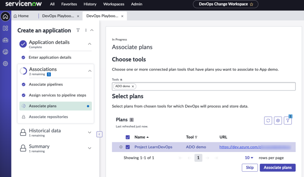Click the home icon in left sidebar
This screenshot has width=304, height=177.
[x=5, y=16]
